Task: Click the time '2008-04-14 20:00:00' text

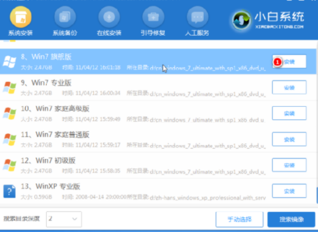Action: coord(101,197)
